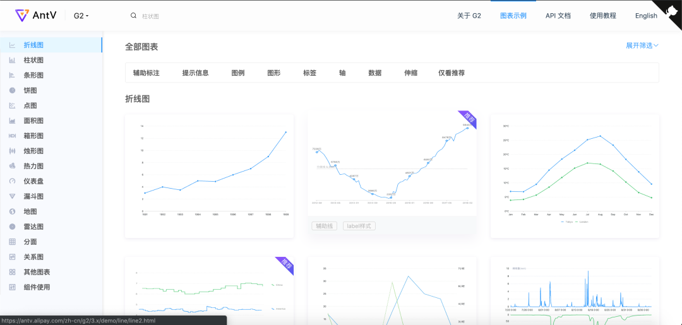682x325 pixels.
Task: Filter charts by 数据
Action: [x=375, y=73]
